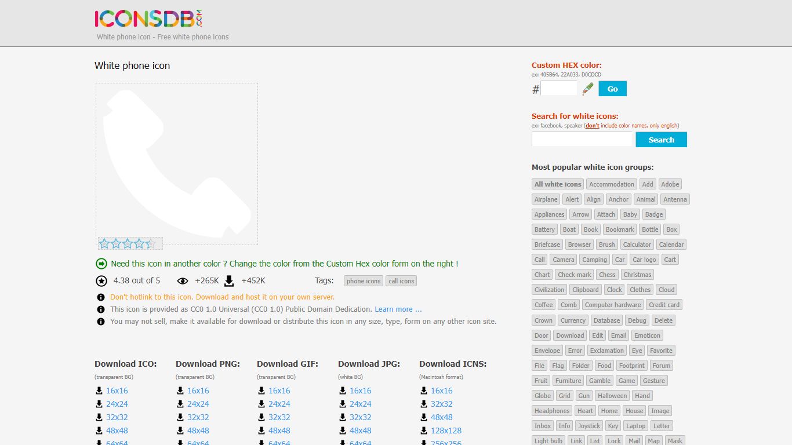Focus the white icons search field
Viewport: 792px width, 445px height.
[582, 140]
